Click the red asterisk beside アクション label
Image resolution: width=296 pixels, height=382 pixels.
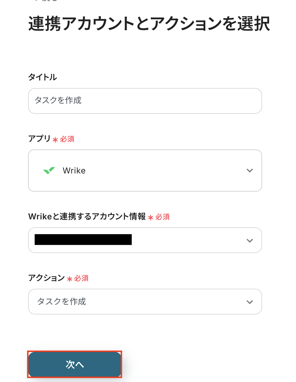[x=70, y=279]
